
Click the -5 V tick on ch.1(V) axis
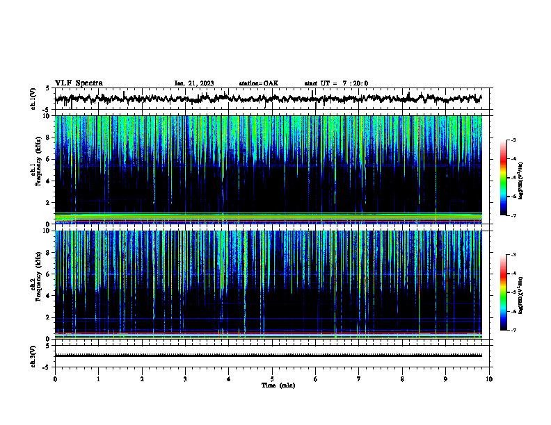pos(46,110)
